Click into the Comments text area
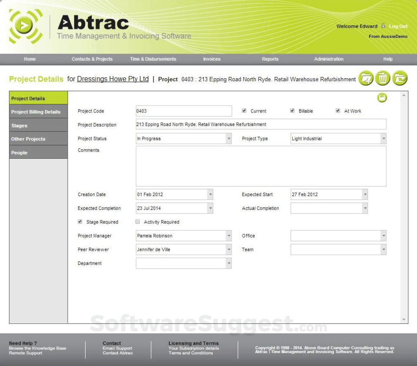Screen dimensions: 417x366 click(261, 166)
